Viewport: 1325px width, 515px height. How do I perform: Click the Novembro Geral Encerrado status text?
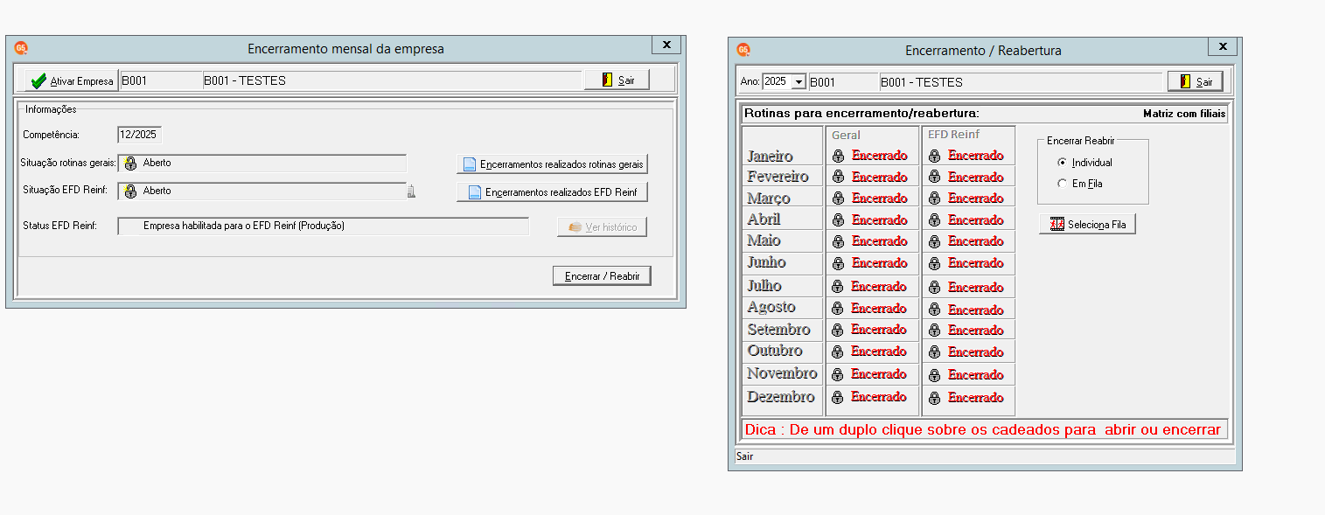[x=879, y=374]
